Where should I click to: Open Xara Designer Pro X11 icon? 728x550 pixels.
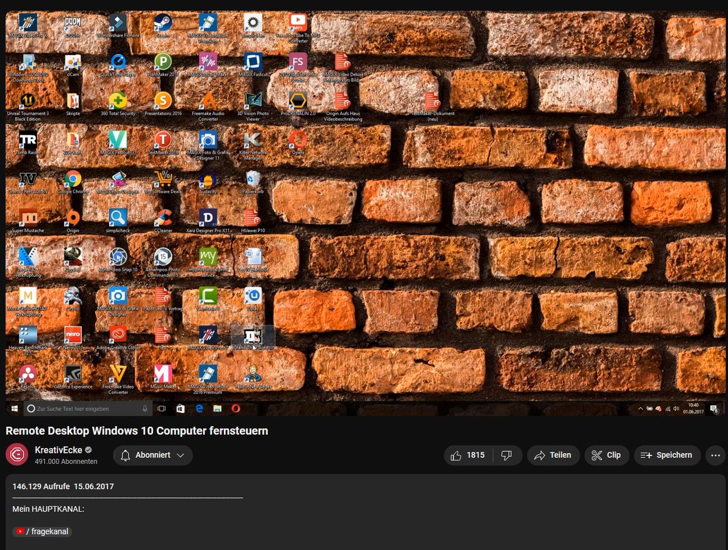207,221
